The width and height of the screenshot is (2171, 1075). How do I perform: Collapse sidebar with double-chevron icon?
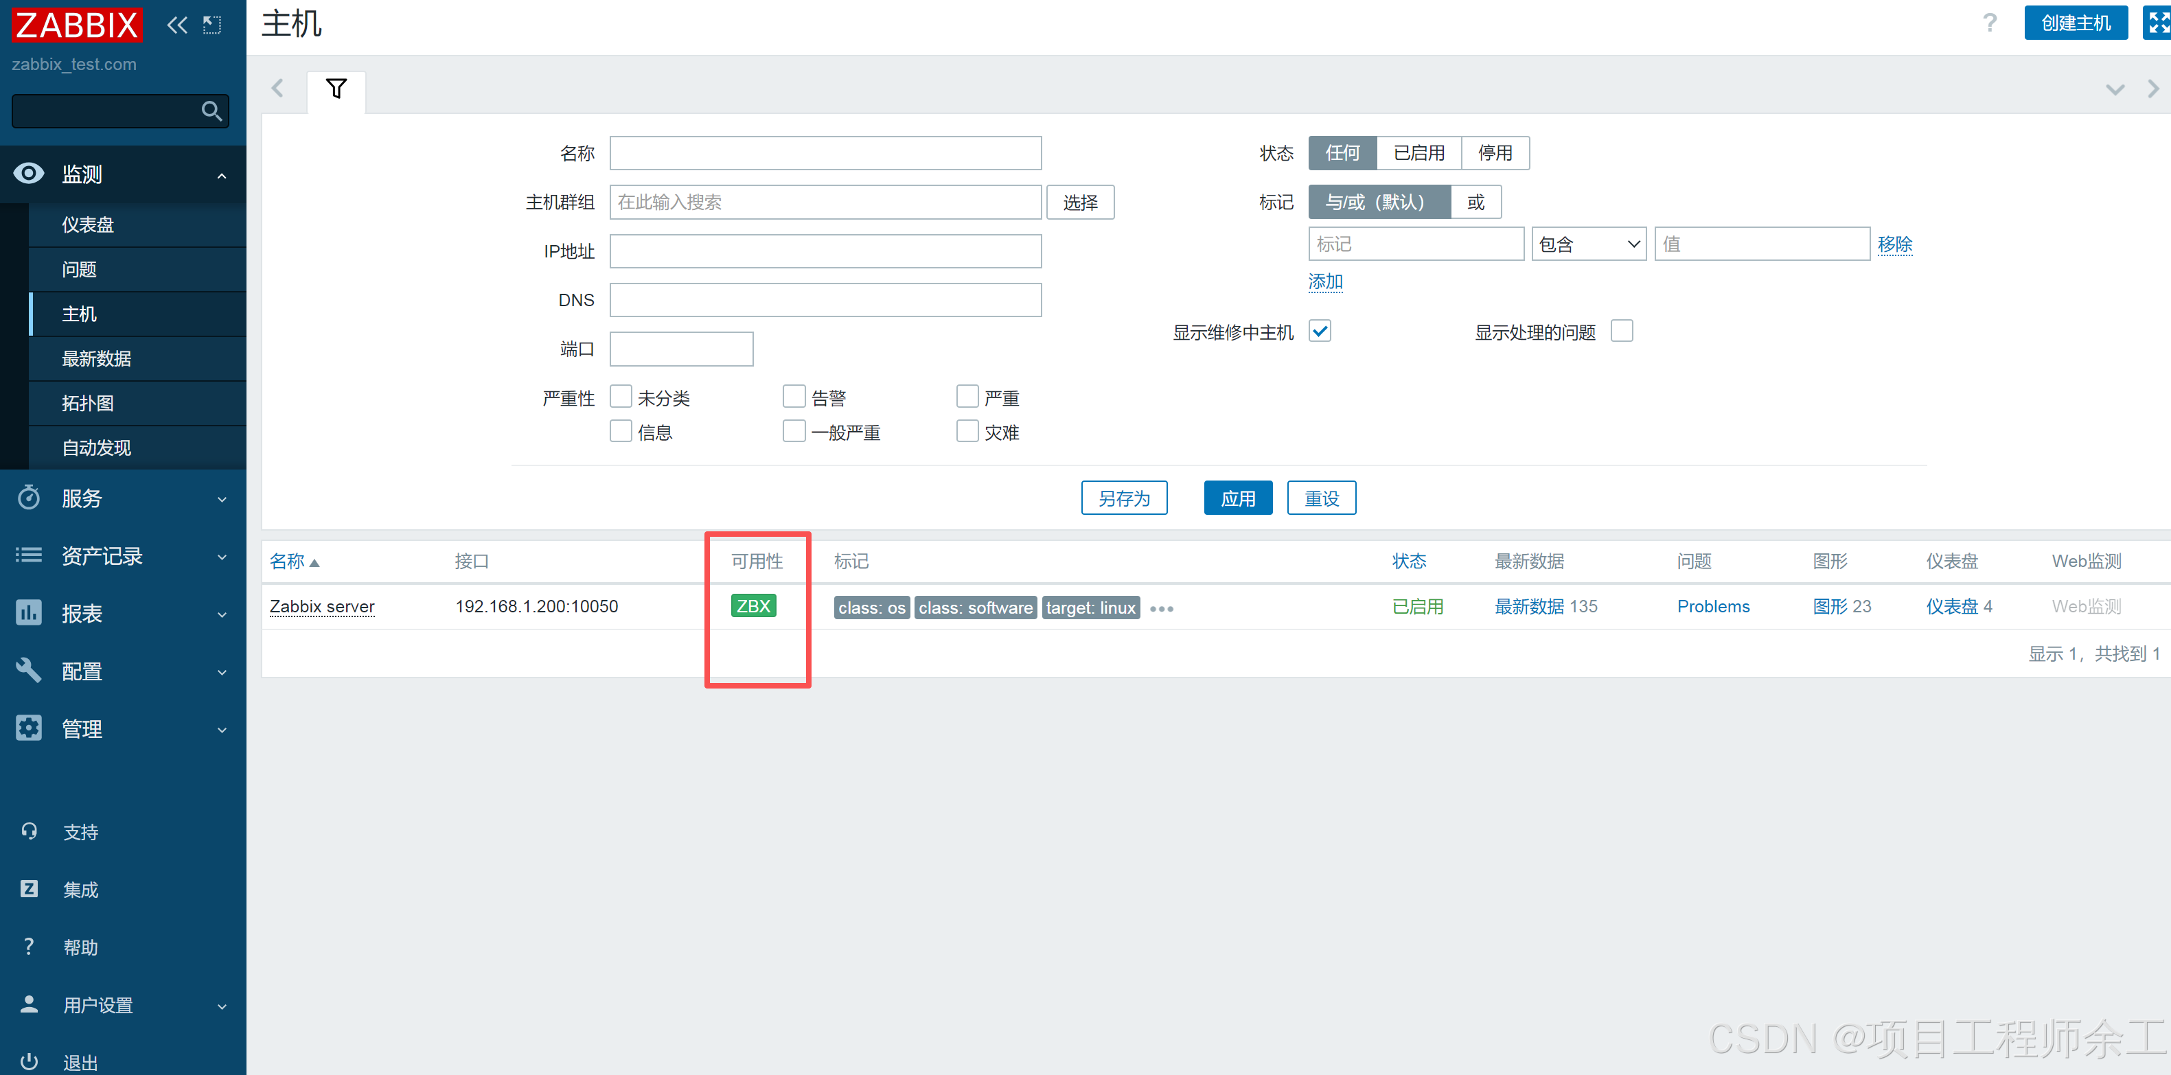(177, 25)
